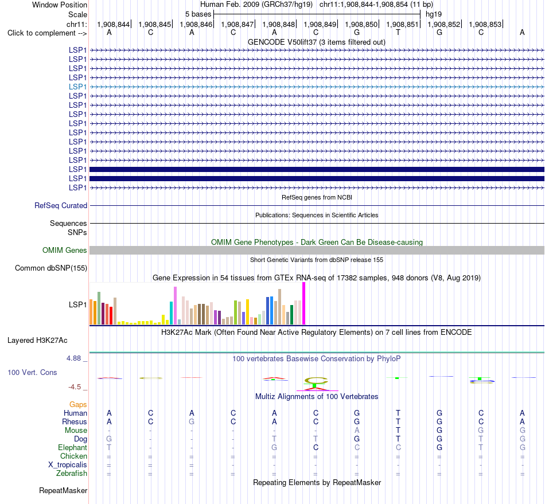Click the tallest magenta bar in GTEx chart

tap(304, 303)
